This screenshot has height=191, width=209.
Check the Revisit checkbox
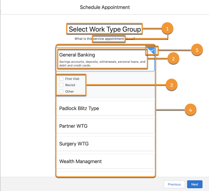61,85
